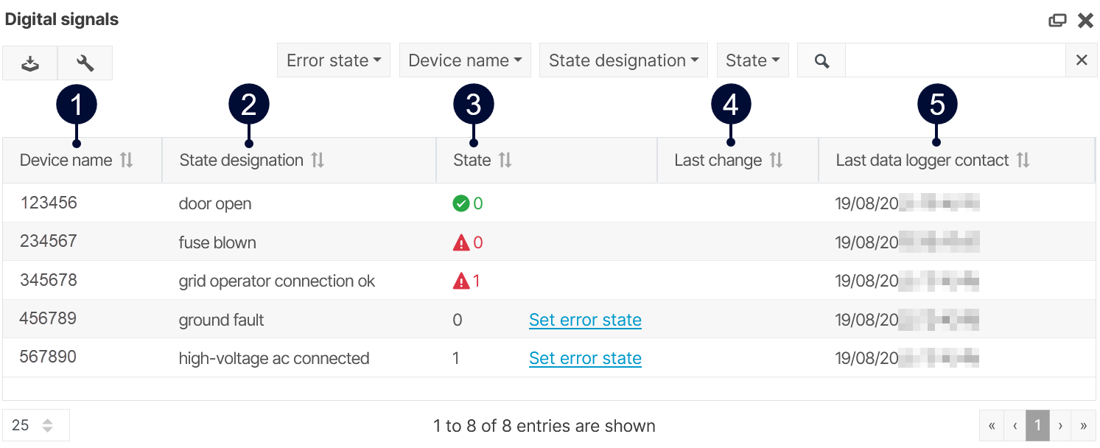Focus the search text field
1100x448 pixels.
point(955,60)
